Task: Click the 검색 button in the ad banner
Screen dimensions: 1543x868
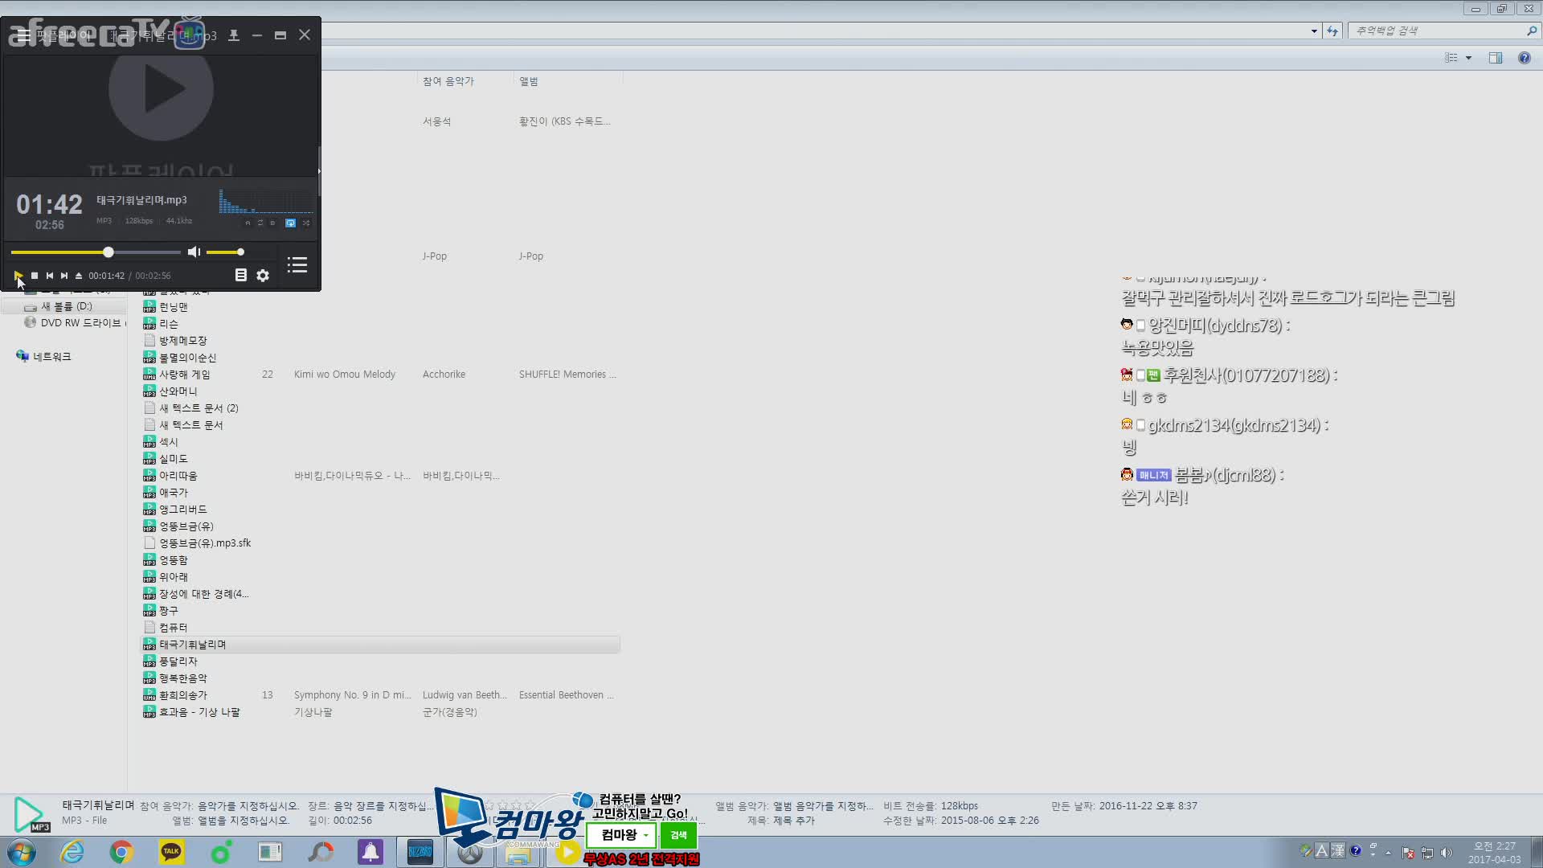Action: (x=677, y=835)
